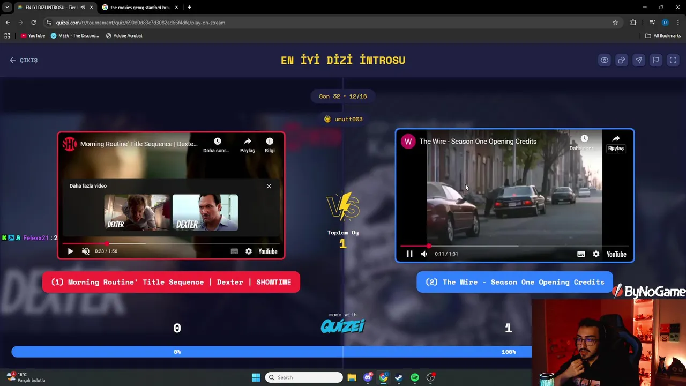Screen dimensions: 686x386
Task: Bookmark this page with star icon
Action: pyautogui.click(x=615, y=23)
